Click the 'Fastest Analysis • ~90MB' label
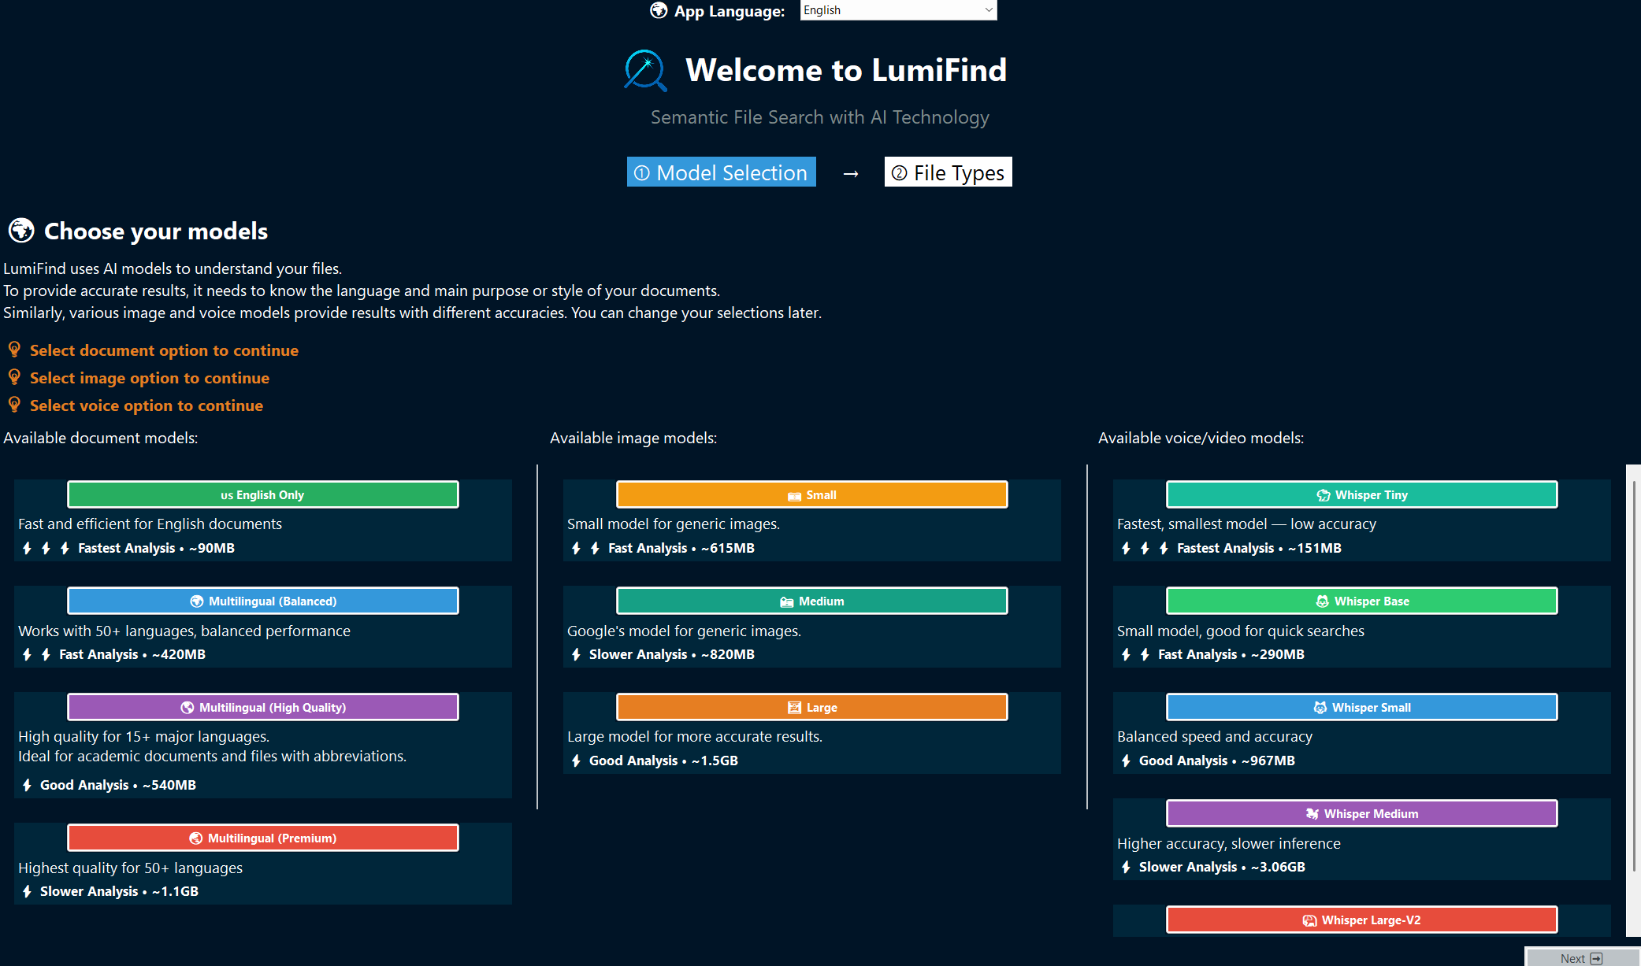Viewport: 1641px width, 966px height. click(156, 548)
